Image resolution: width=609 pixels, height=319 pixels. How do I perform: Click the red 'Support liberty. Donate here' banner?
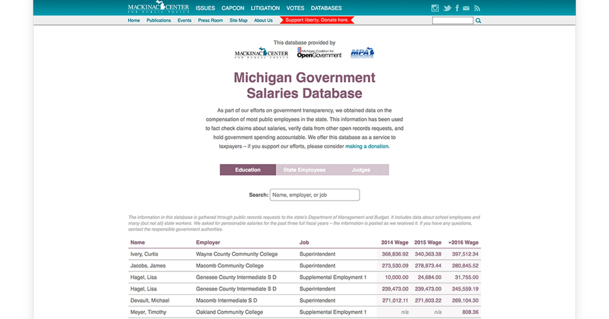317,20
